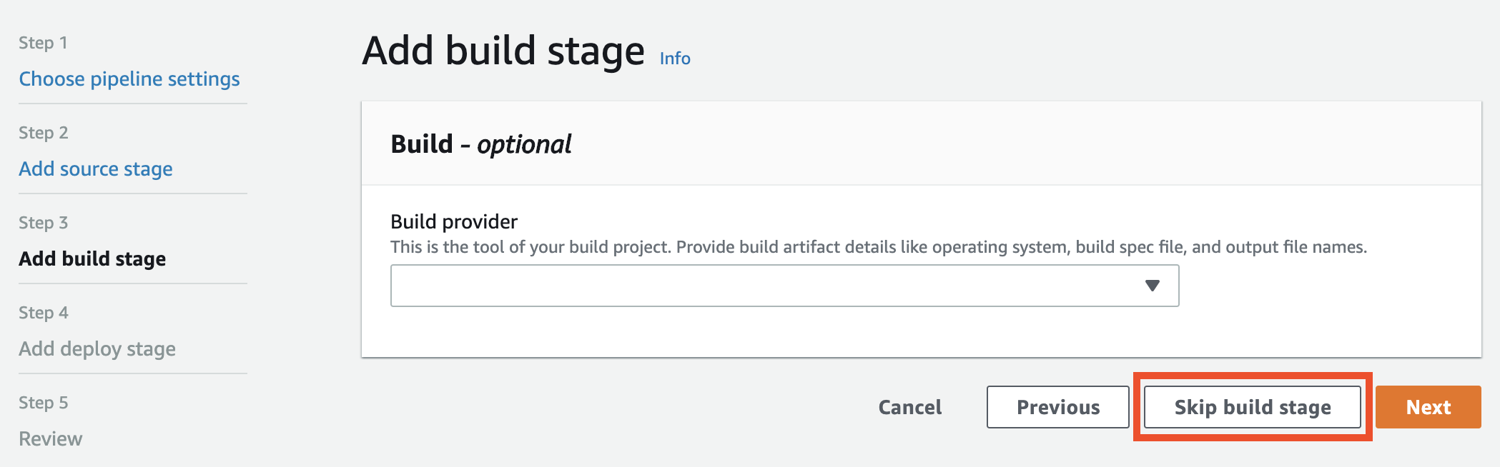
Task: Click the Previous button
Action: click(x=1058, y=407)
